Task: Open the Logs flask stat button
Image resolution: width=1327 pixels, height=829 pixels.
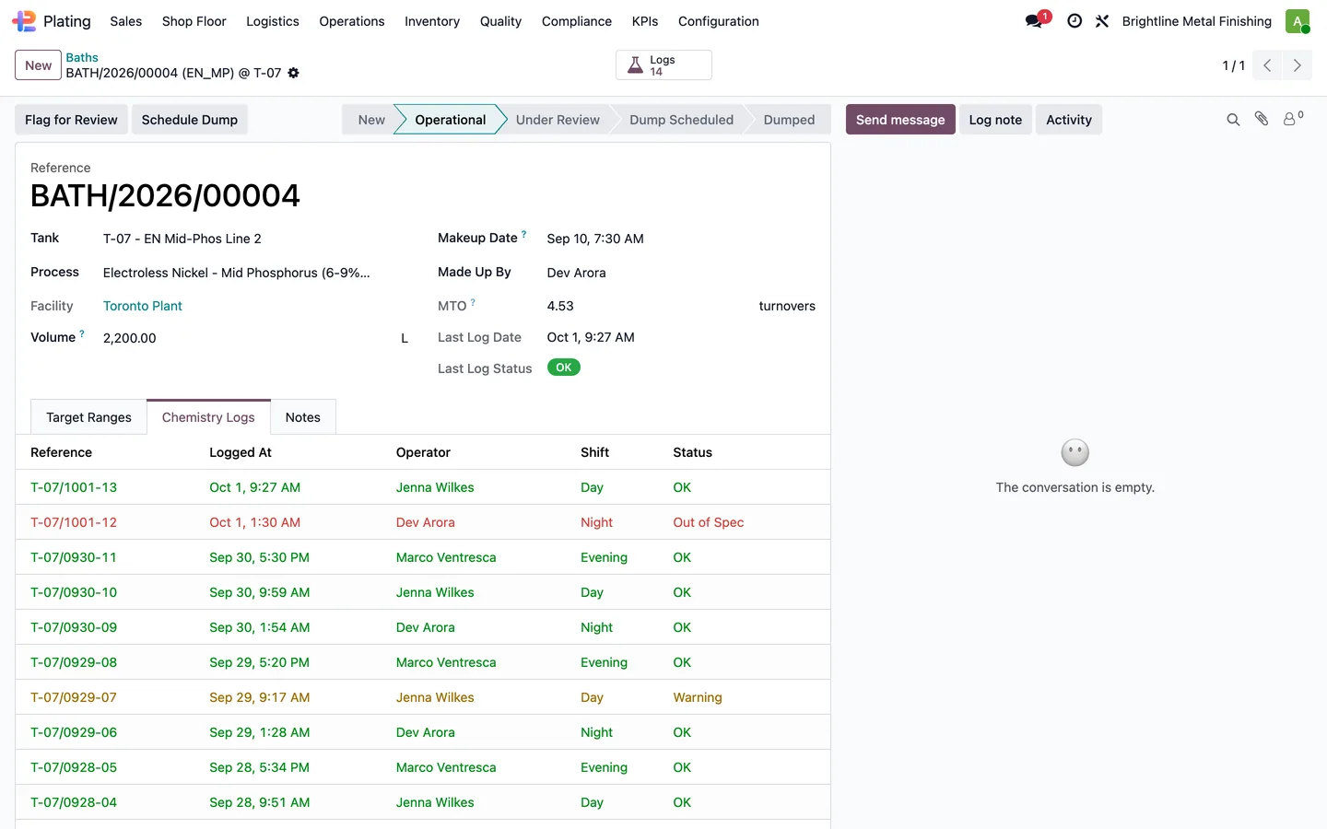Action: pyautogui.click(x=663, y=65)
